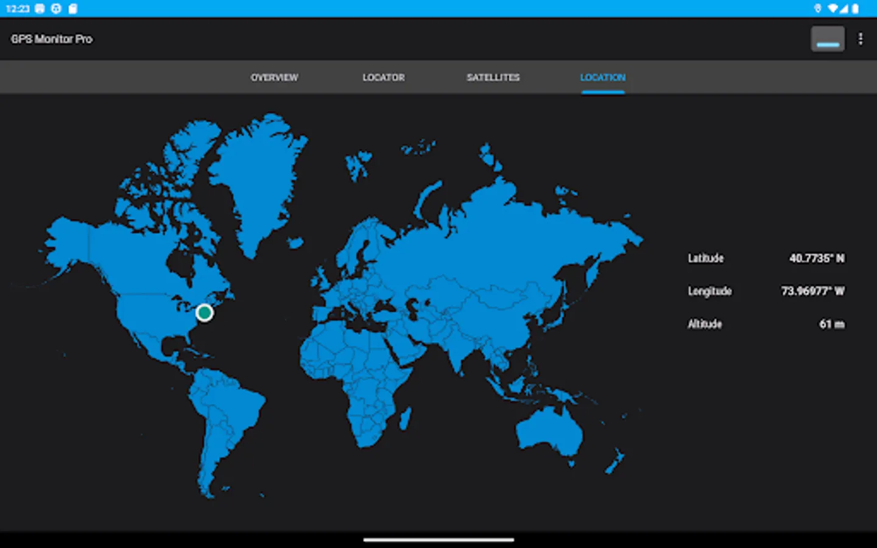
Task: Tap the cellular signal status icon
Action: click(844, 9)
